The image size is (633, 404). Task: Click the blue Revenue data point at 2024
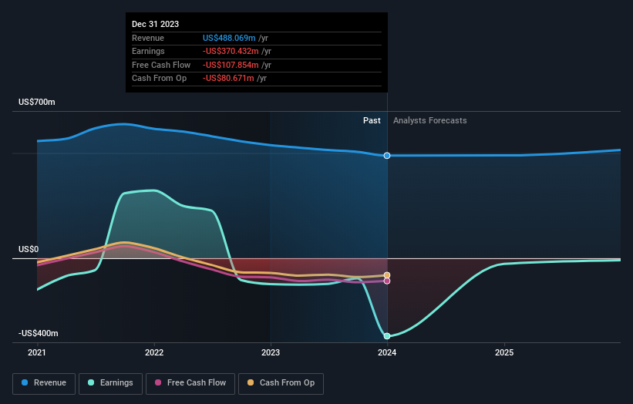[387, 156]
